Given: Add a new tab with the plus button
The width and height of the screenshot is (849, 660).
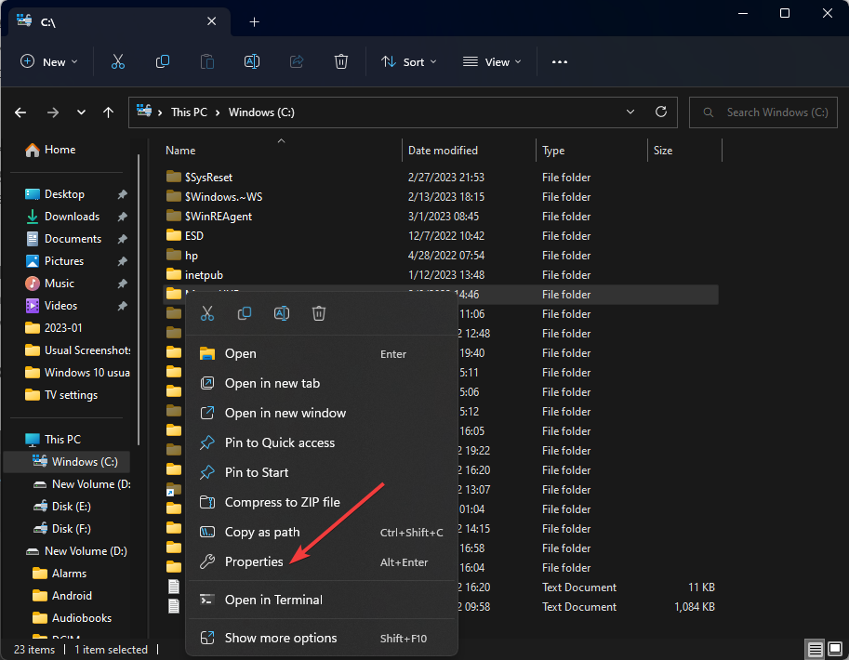Looking at the screenshot, I should click(254, 21).
